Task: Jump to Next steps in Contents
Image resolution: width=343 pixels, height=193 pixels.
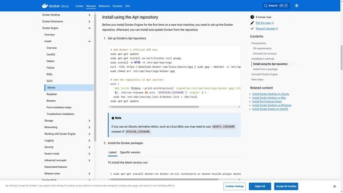Action: [257, 80]
